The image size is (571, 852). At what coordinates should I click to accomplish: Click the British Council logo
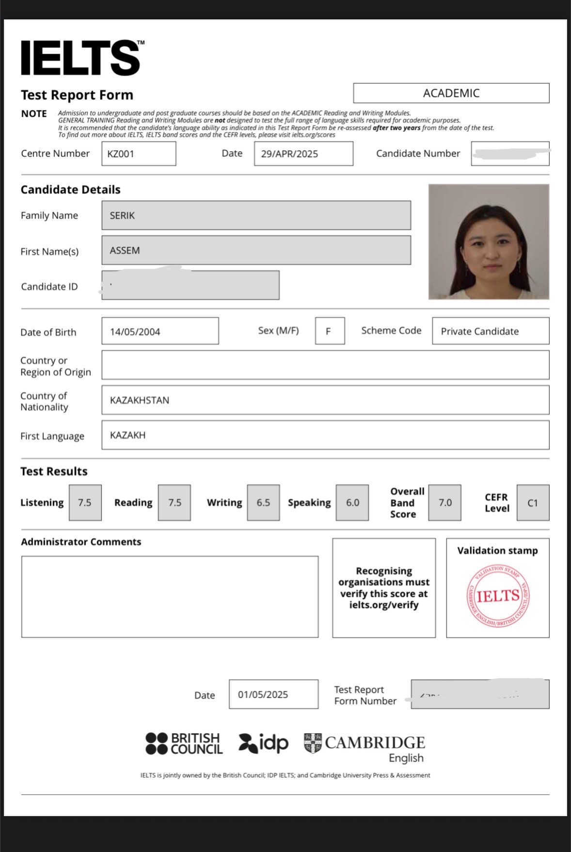(184, 743)
